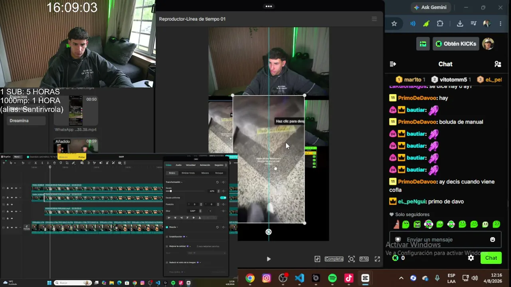Show more inspector tabs with arrow
511x287 pixels.
point(226,165)
